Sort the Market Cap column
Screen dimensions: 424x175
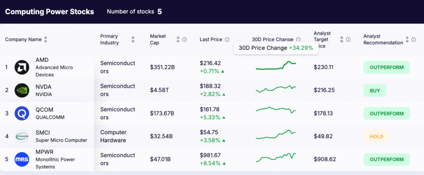point(178,40)
